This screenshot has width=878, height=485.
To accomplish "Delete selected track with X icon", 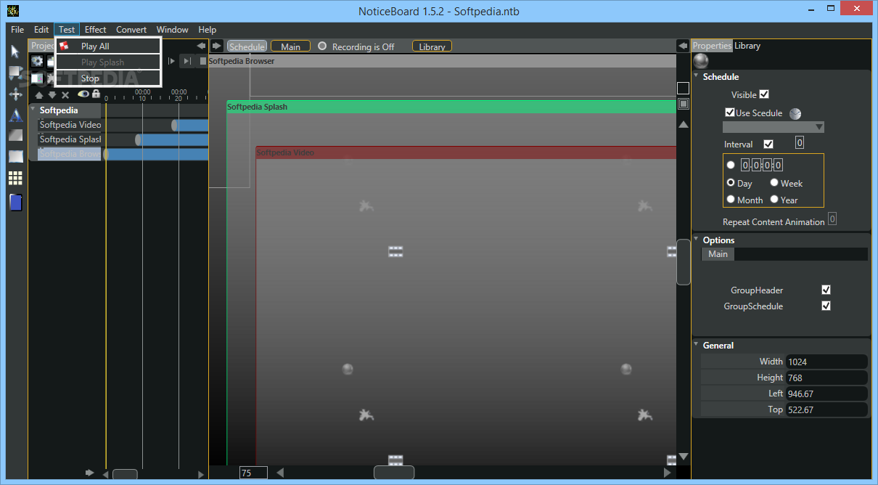I will tap(65, 94).
